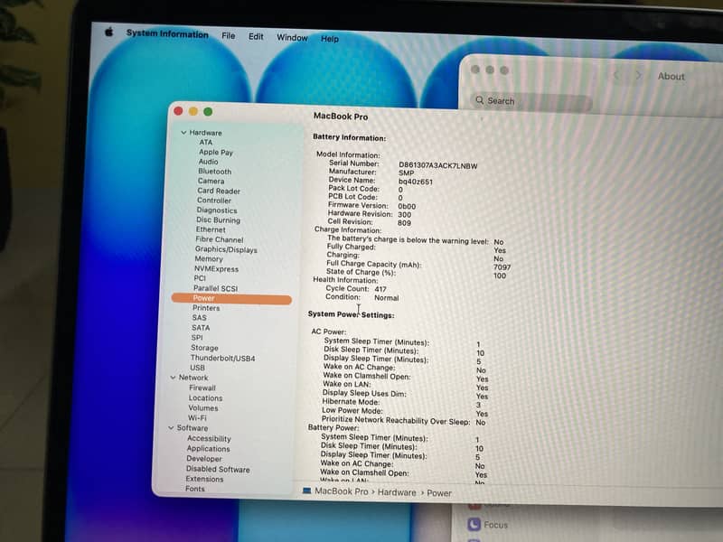
Task: Select Card Reader in the sidebar
Action: tap(219, 191)
